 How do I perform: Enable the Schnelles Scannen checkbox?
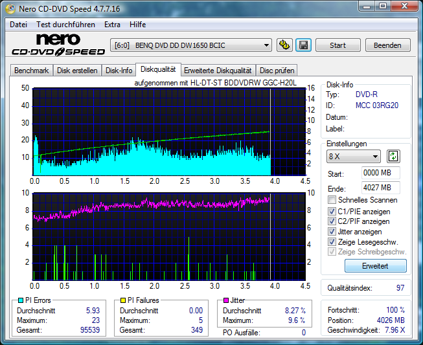click(332, 201)
